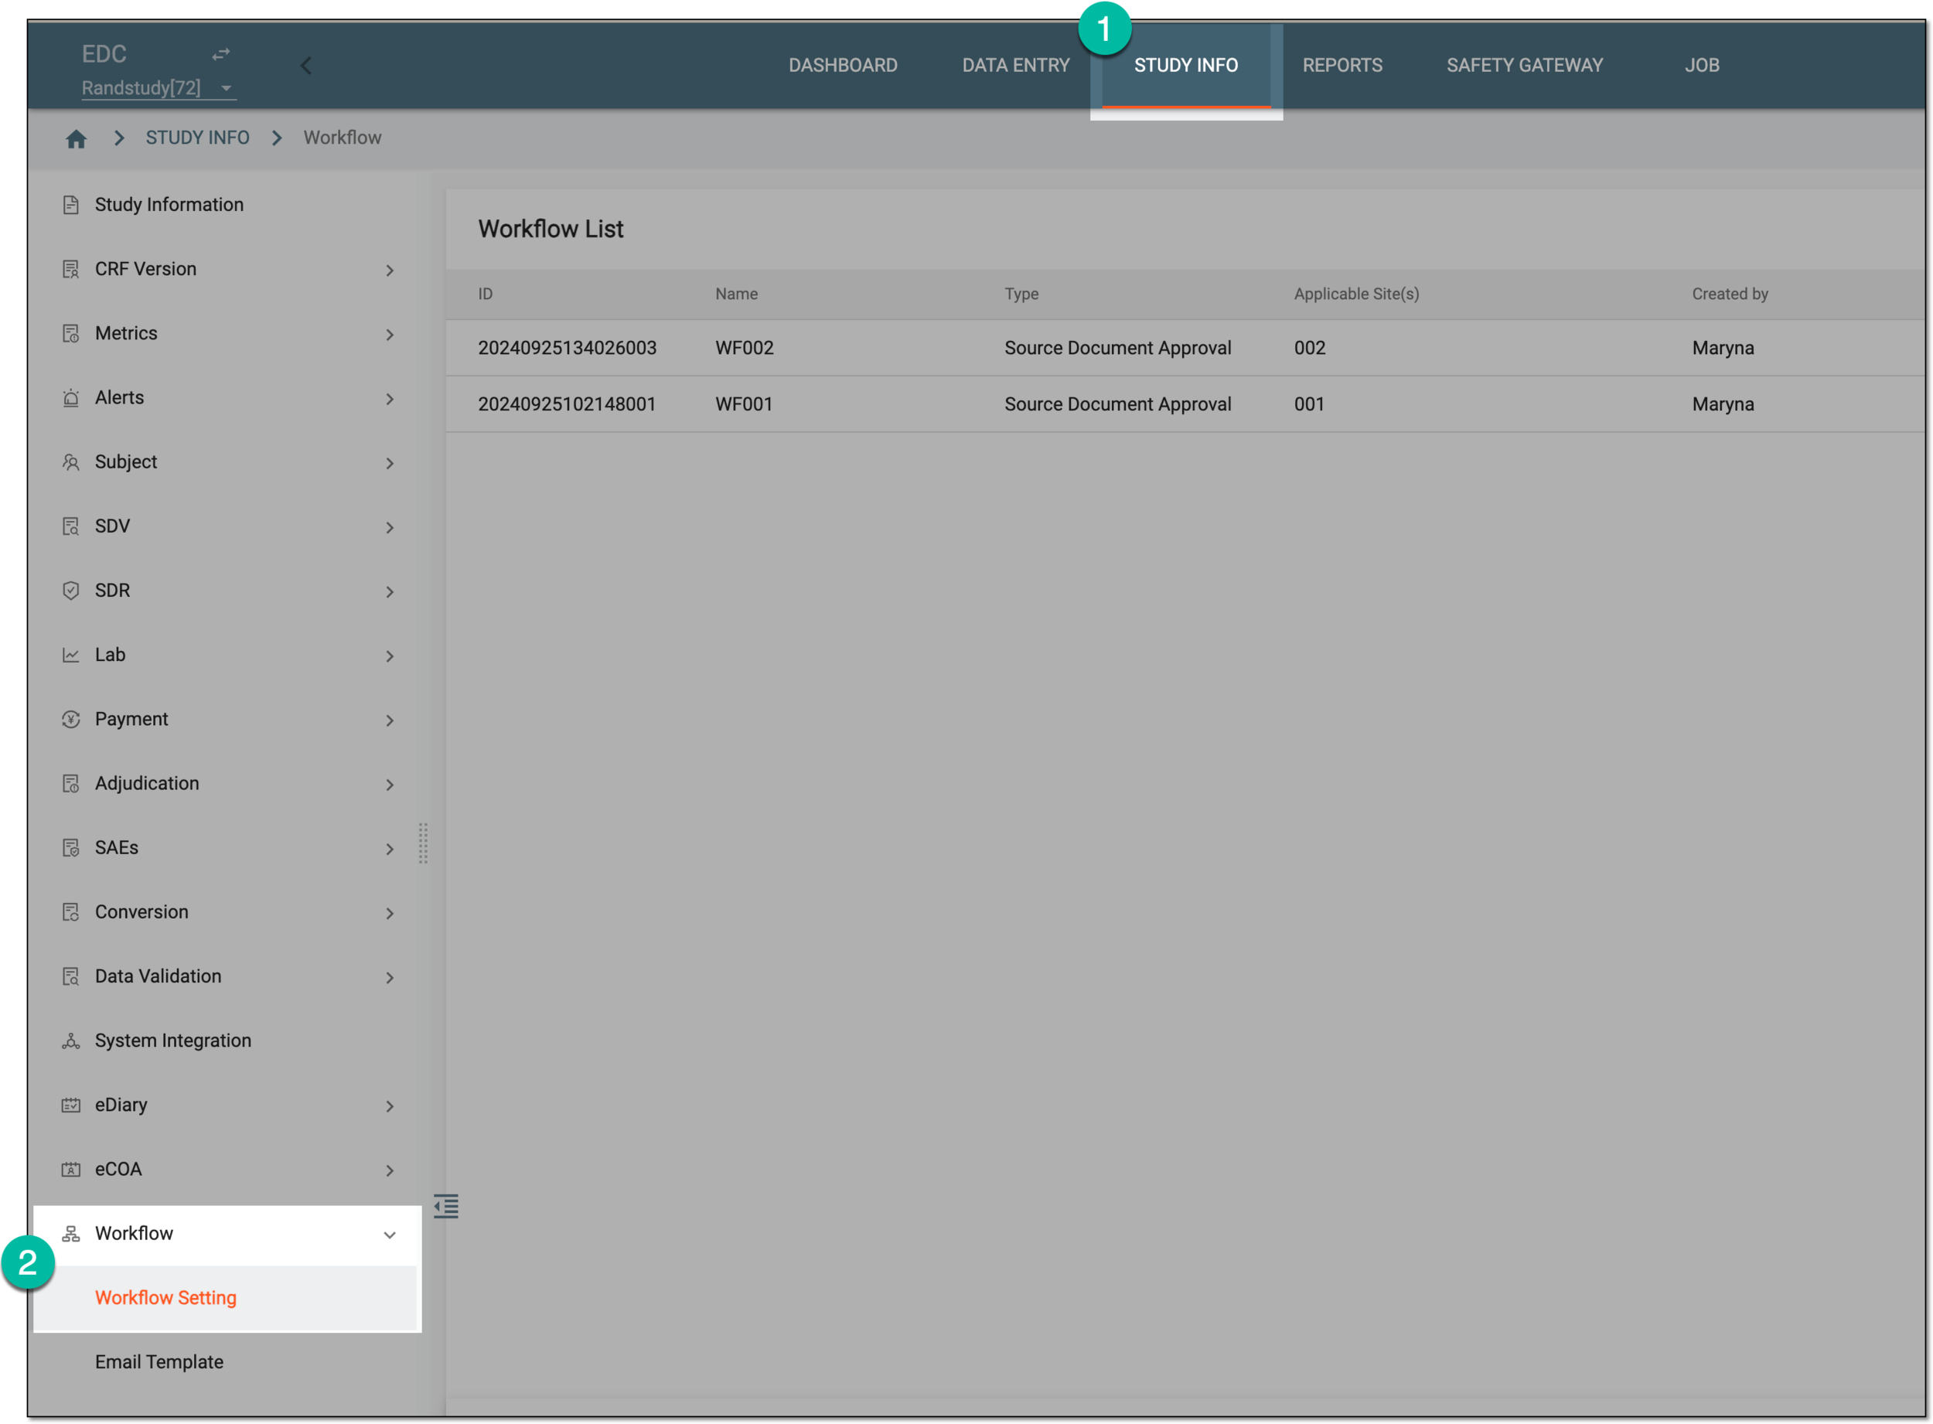This screenshot has height=1424, width=1933.
Task: Click the ID column header
Action: (x=486, y=294)
